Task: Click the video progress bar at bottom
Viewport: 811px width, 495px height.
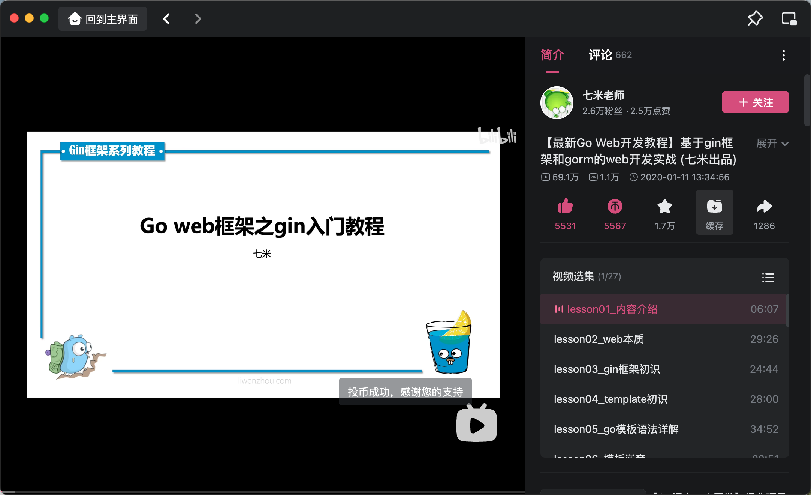Action: [x=262, y=492]
